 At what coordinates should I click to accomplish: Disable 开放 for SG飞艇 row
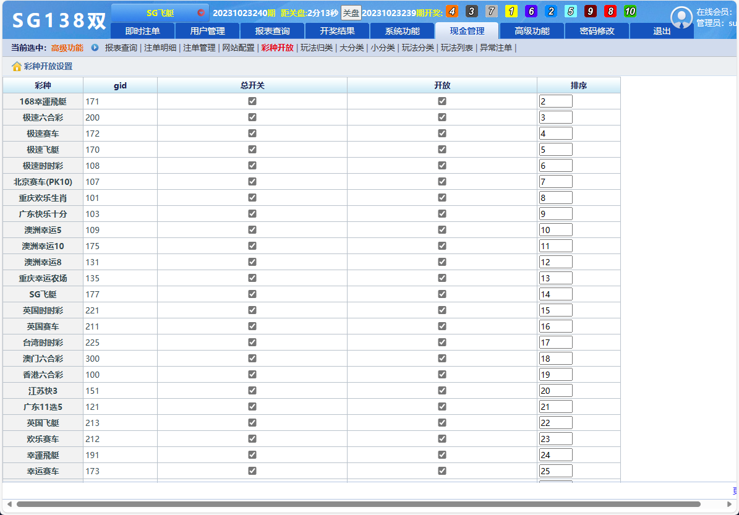pyautogui.click(x=442, y=294)
